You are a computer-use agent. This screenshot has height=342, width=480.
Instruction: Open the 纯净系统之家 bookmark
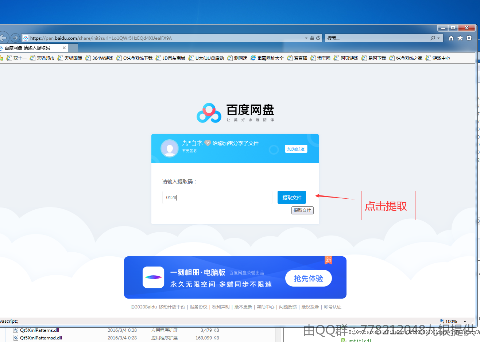[x=406, y=58]
